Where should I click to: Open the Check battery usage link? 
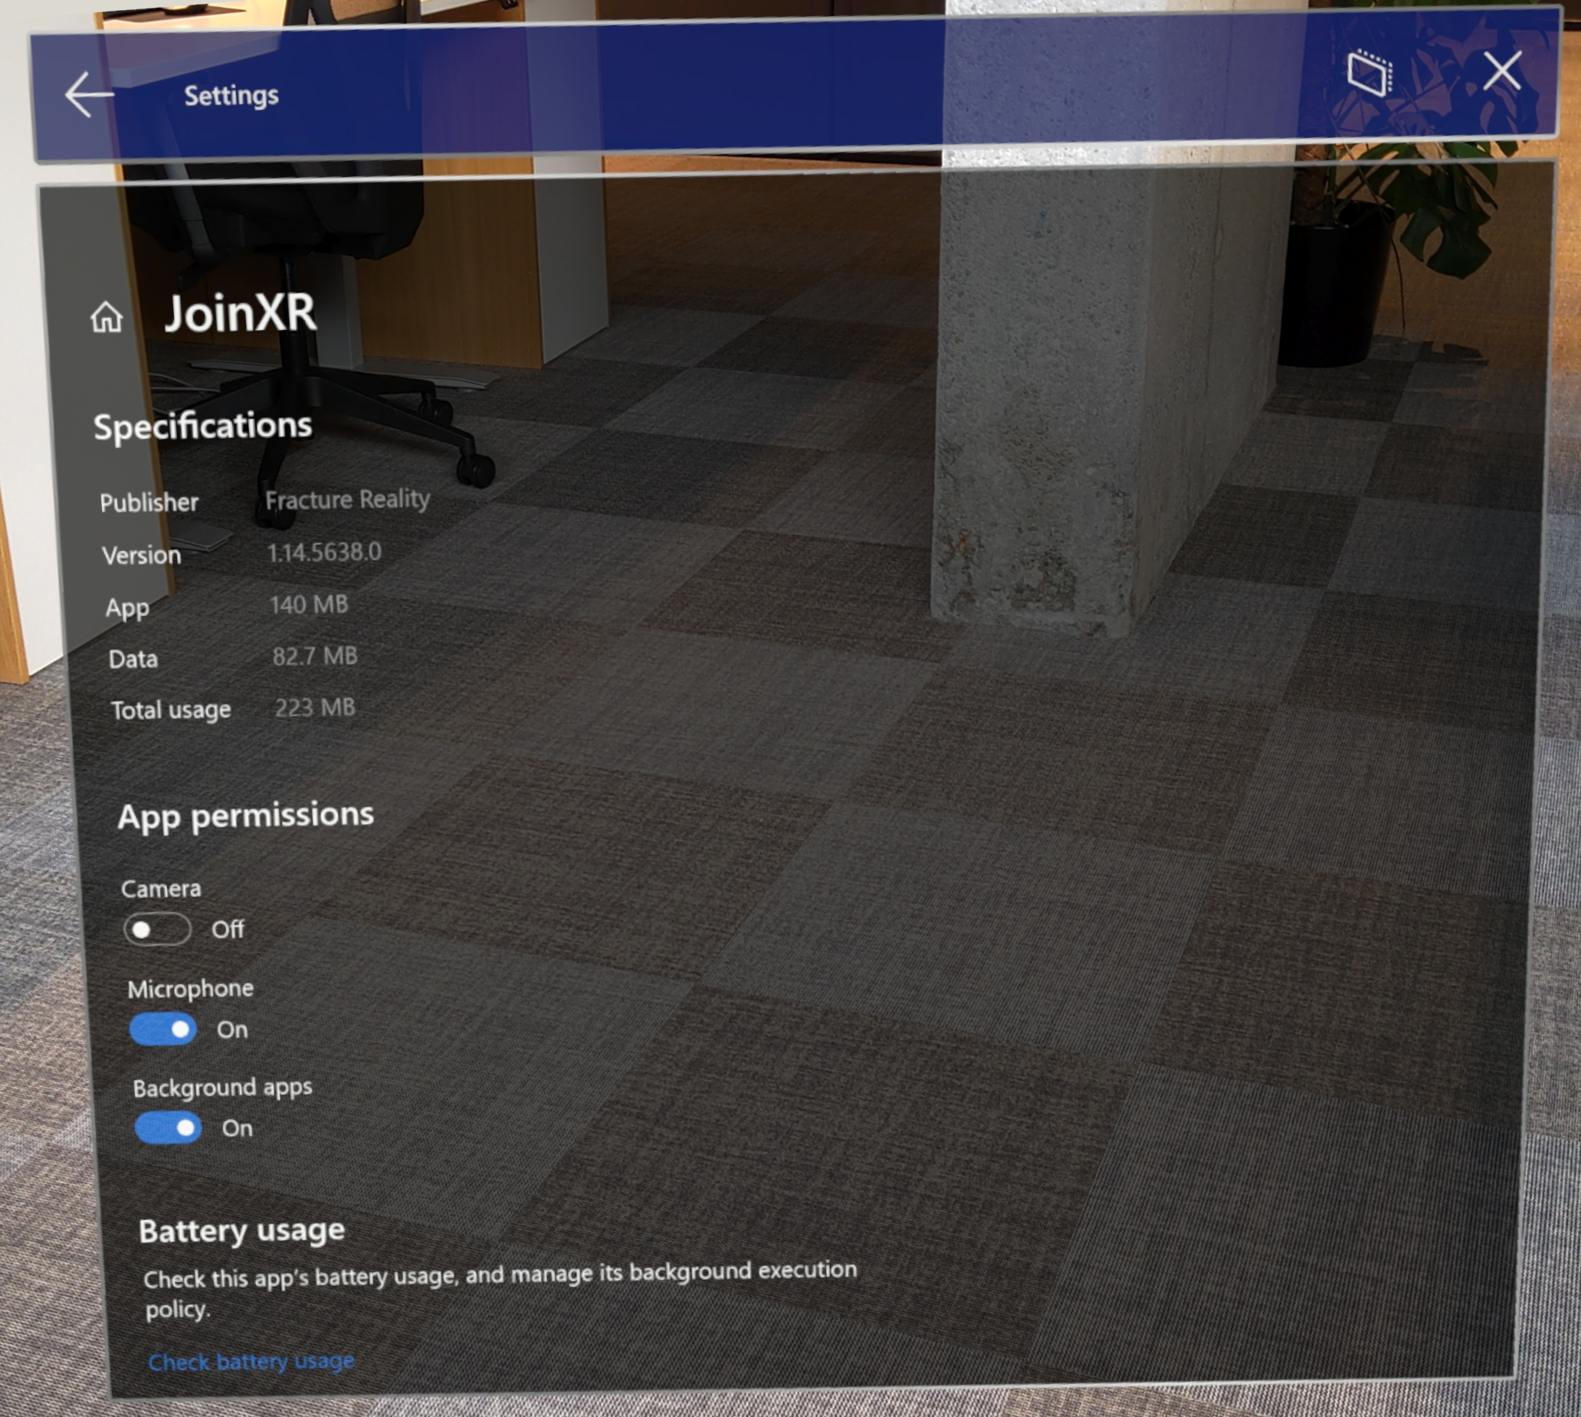pos(251,1361)
